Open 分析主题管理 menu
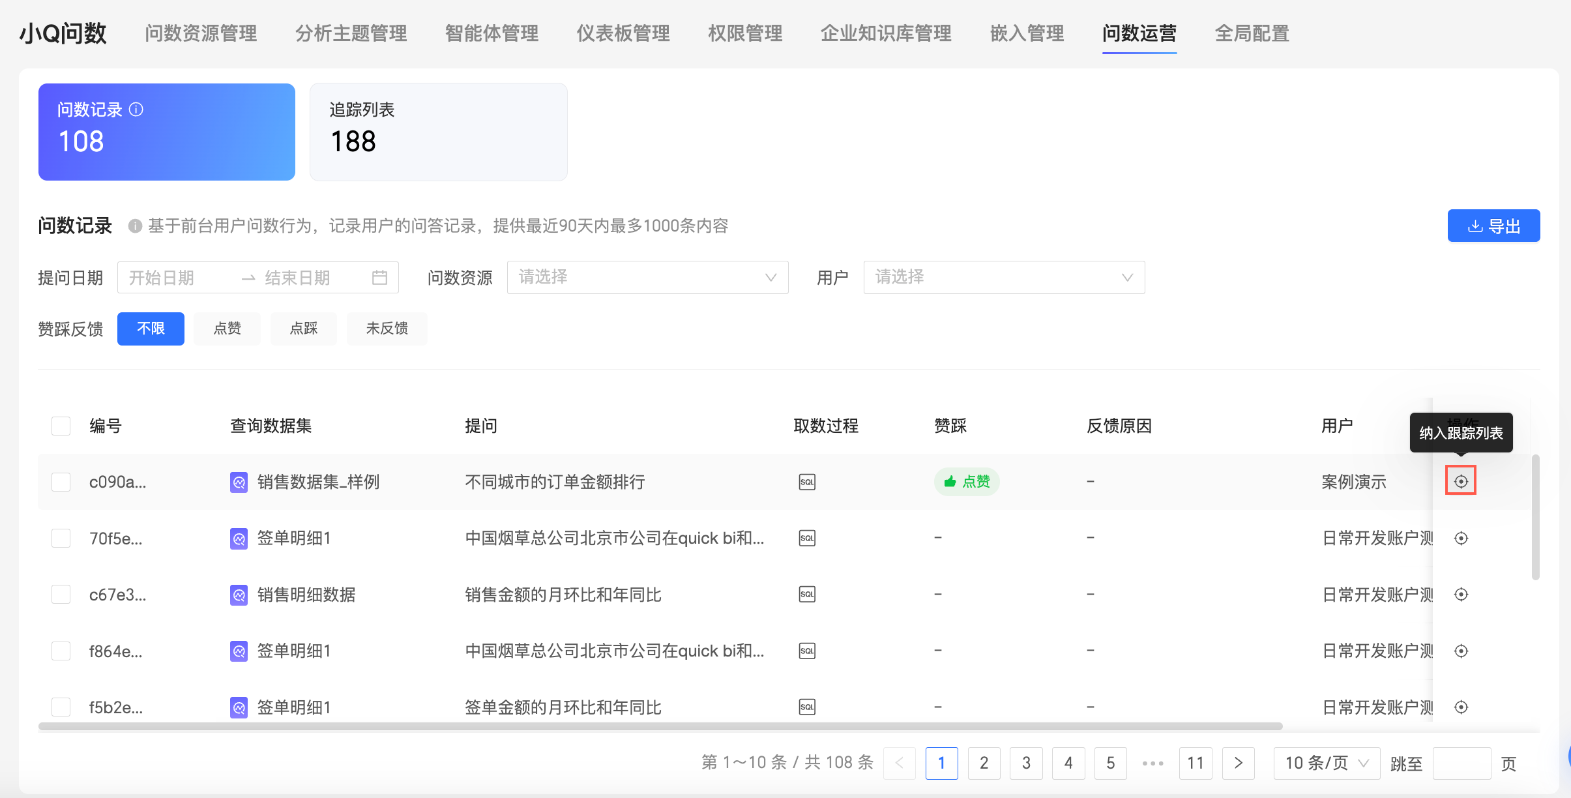Viewport: 1571px width, 798px height. (x=351, y=33)
